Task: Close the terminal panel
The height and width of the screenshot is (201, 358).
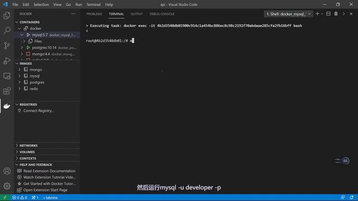Action: click(351, 14)
